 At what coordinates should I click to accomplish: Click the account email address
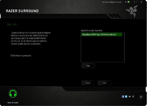112,2
